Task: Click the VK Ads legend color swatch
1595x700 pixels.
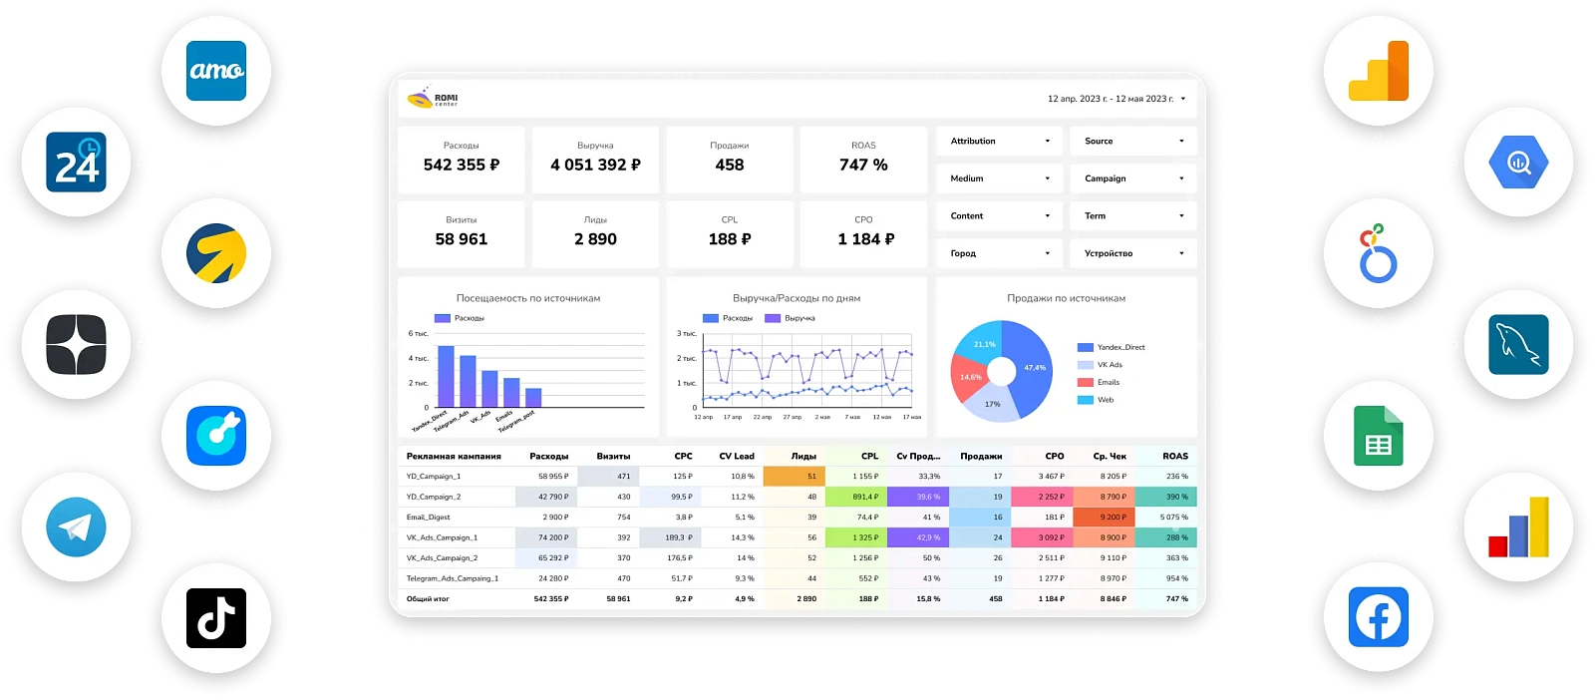Action: tap(1086, 365)
